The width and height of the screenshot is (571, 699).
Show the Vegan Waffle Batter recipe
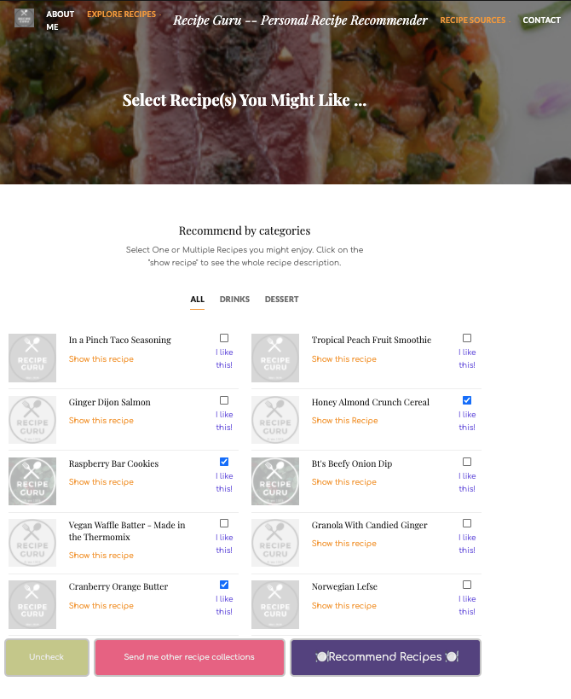pos(101,556)
